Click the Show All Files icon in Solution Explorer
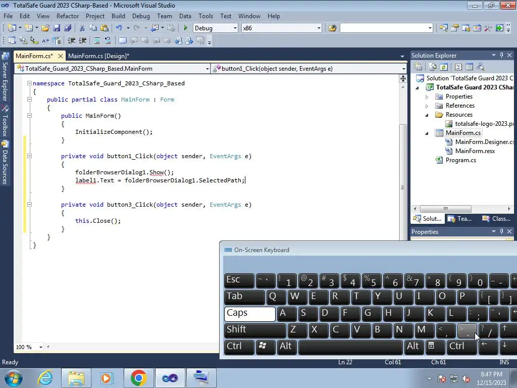 click(x=433, y=67)
